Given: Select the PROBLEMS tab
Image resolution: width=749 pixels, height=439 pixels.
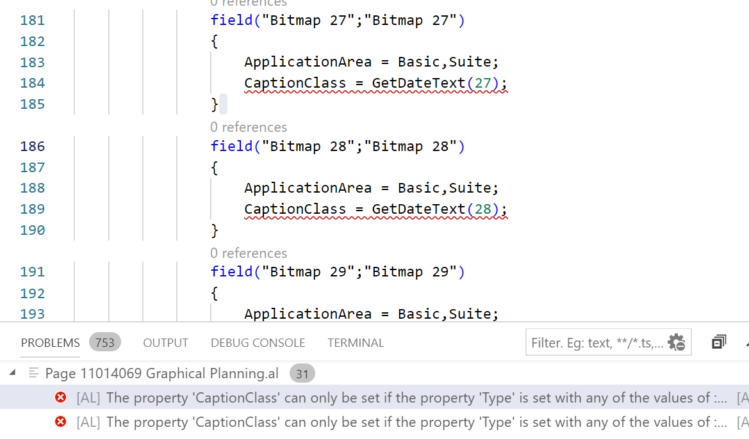Looking at the screenshot, I should tap(50, 342).
